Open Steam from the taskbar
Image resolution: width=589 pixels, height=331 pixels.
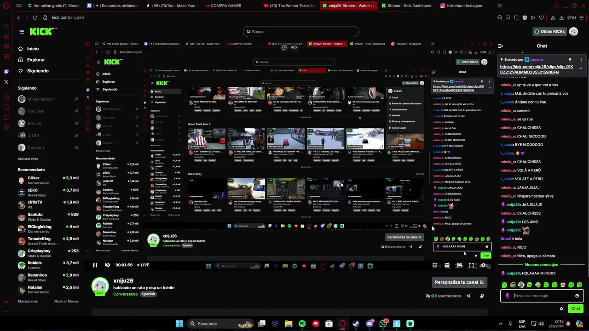(356, 324)
